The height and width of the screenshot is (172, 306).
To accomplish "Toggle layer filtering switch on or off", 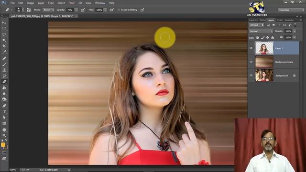I will [295, 25].
